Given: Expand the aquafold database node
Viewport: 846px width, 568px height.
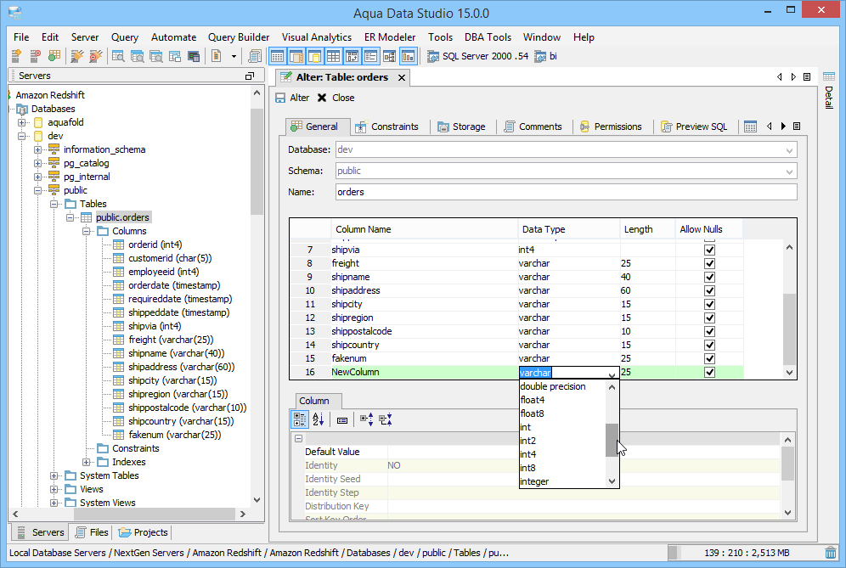Looking at the screenshot, I should tap(22, 122).
